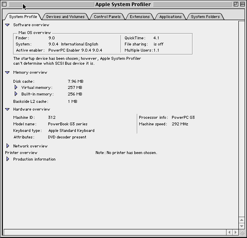
Task: Collapse the Memory overview section
Action: [7, 73]
